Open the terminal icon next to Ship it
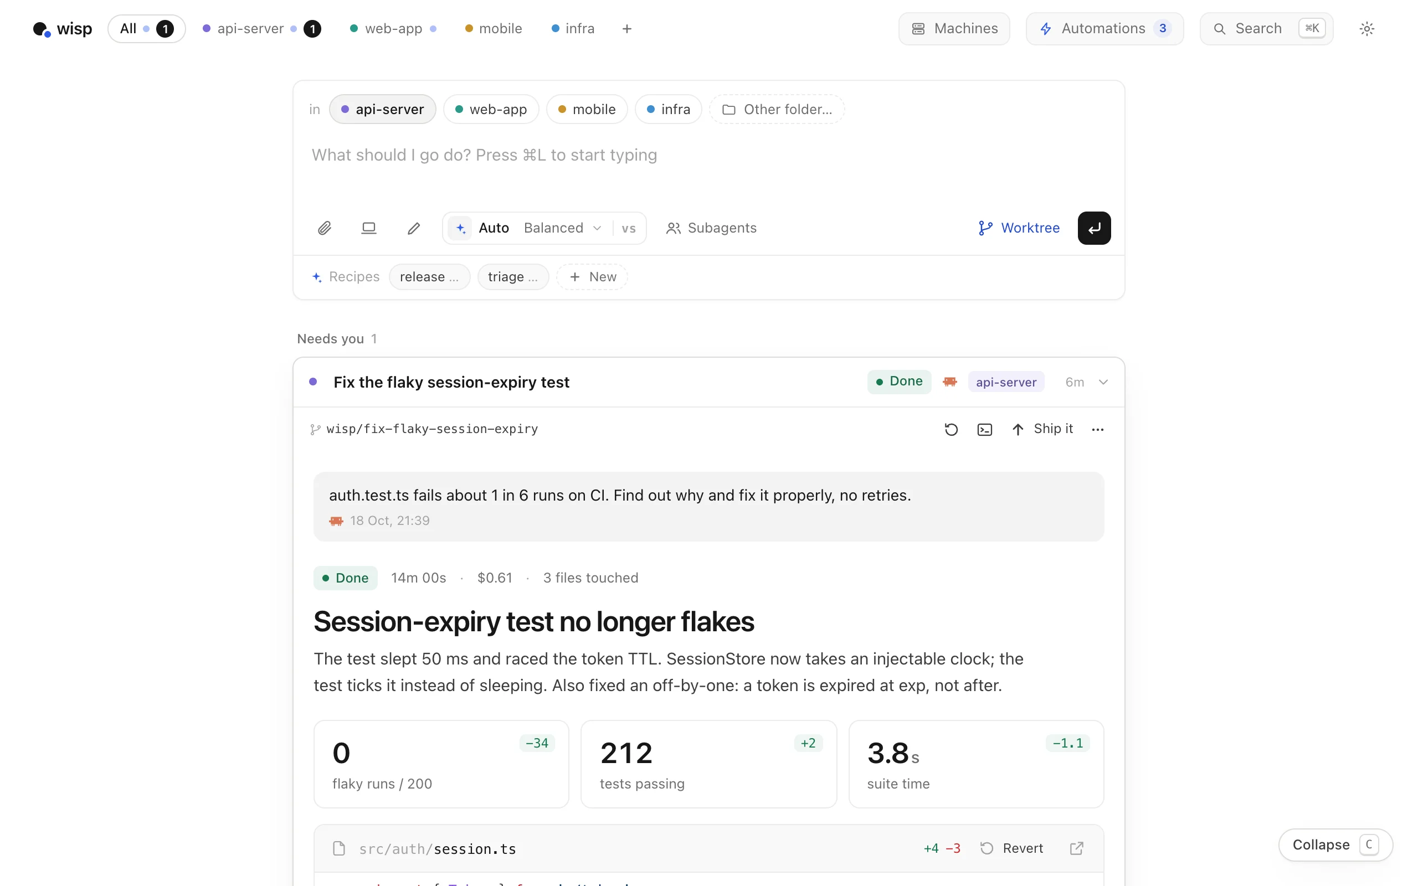This screenshot has height=886, width=1418. [984, 430]
